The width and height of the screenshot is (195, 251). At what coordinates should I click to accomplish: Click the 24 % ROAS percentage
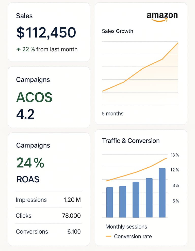[x=30, y=163]
